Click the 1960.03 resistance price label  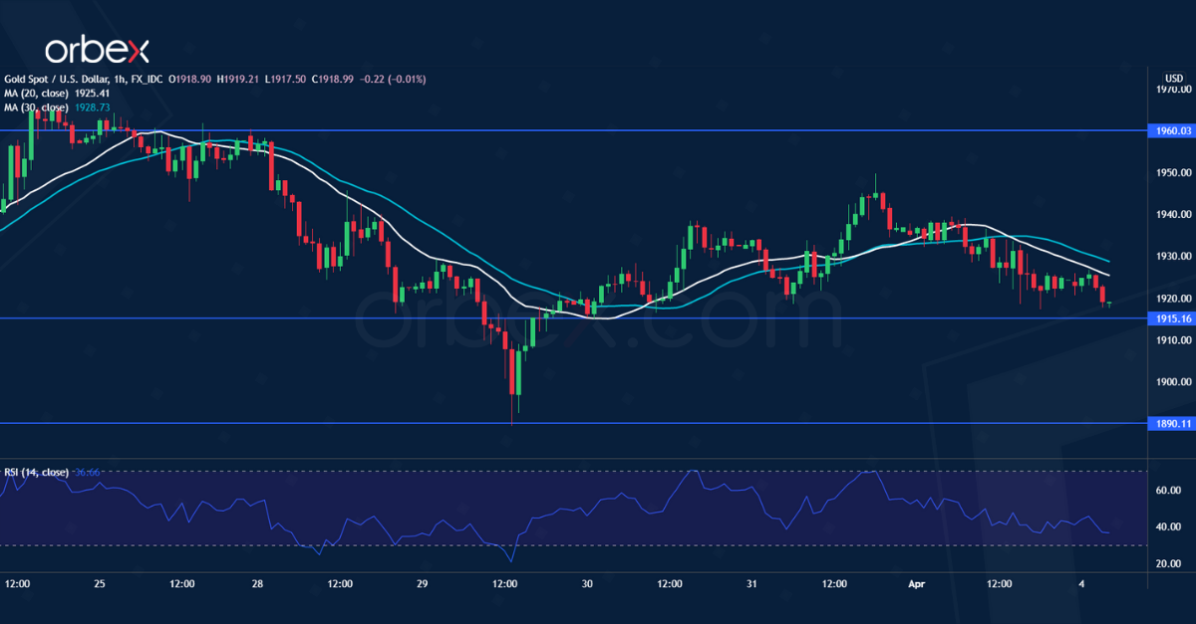(x=1172, y=130)
